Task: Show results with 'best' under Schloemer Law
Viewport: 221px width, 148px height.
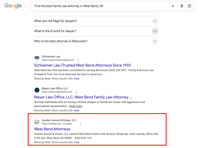Action: [x=77, y=78]
